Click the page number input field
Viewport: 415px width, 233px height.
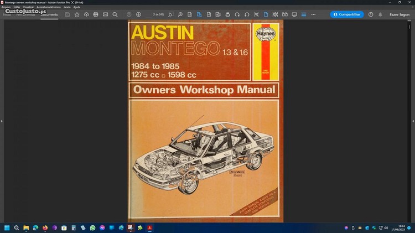[x=159, y=14]
